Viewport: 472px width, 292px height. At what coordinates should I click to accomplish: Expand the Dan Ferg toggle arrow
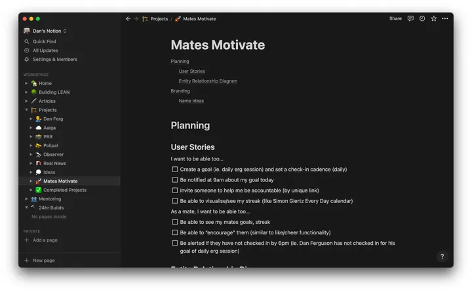tap(31, 119)
